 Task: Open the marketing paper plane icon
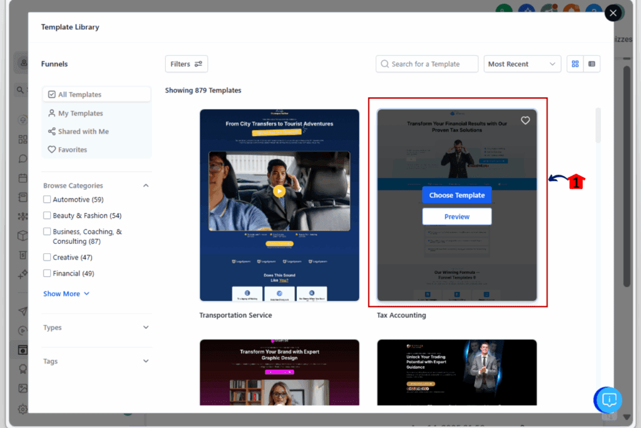(x=23, y=311)
